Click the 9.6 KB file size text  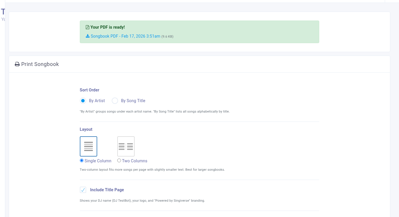point(167,36)
